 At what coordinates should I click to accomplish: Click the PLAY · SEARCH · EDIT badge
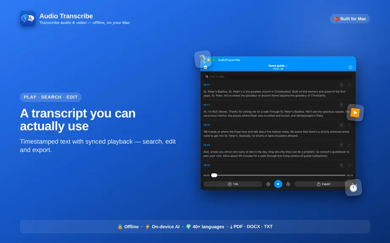[x=51, y=97]
